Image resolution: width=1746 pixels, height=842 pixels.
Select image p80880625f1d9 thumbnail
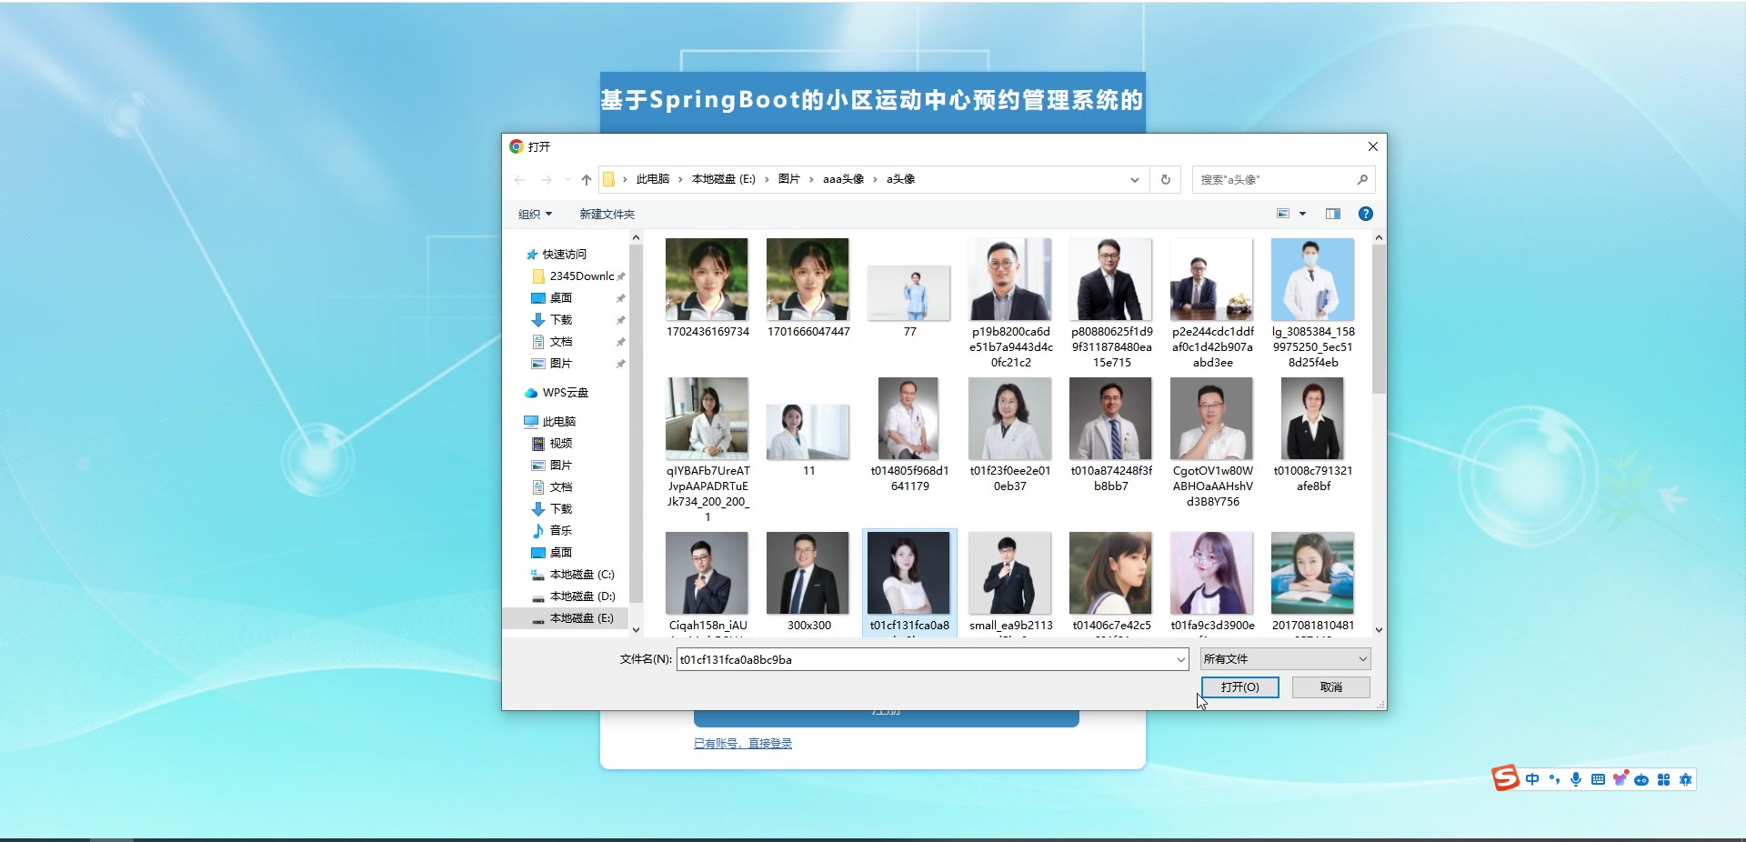coord(1110,279)
